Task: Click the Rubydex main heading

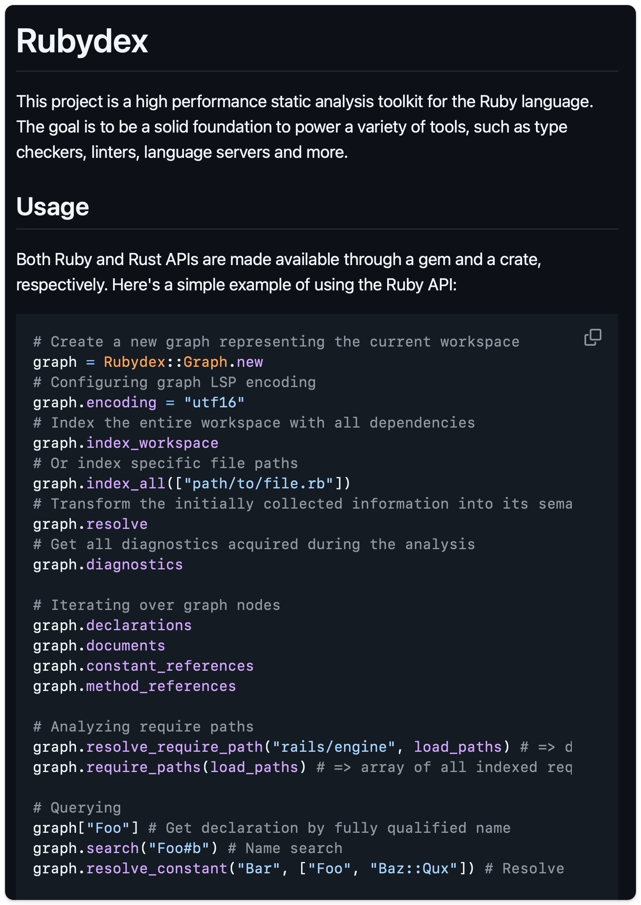Action: pyautogui.click(x=82, y=41)
